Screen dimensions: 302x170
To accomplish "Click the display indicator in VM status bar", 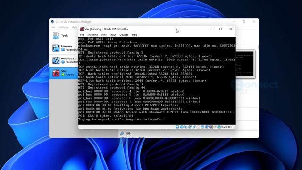I will click(x=202, y=127).
